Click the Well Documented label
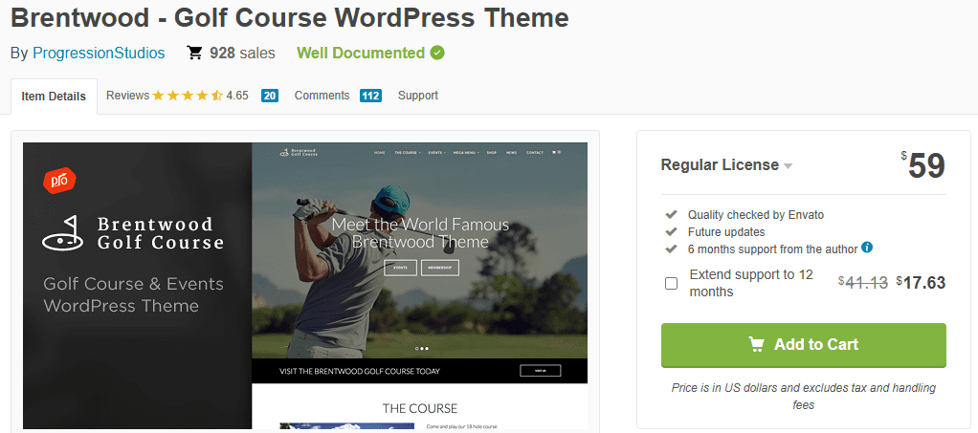The width and height of the screenshot is (978, 433). pyautogui.click(x=361, y=53)
